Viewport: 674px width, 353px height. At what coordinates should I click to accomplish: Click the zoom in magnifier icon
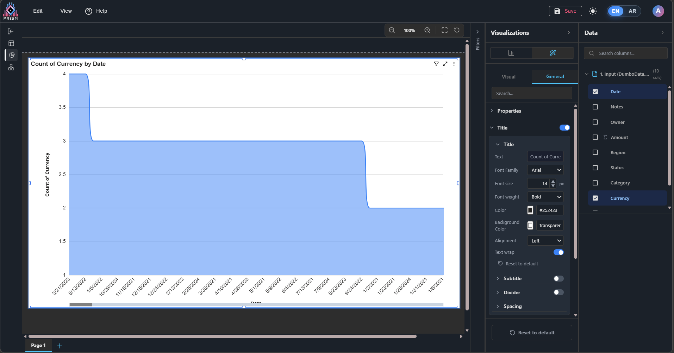[427, 30]
